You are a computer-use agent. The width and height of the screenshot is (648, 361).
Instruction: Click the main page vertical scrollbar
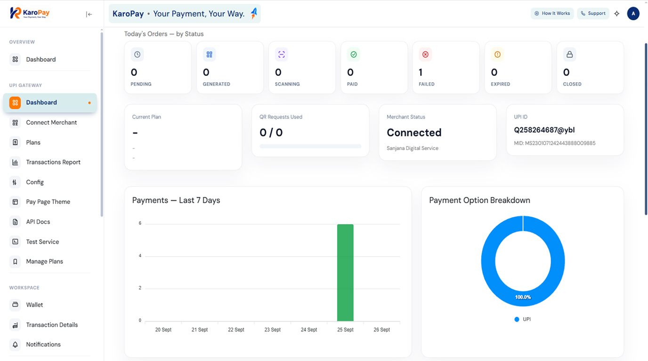(646, 129)
